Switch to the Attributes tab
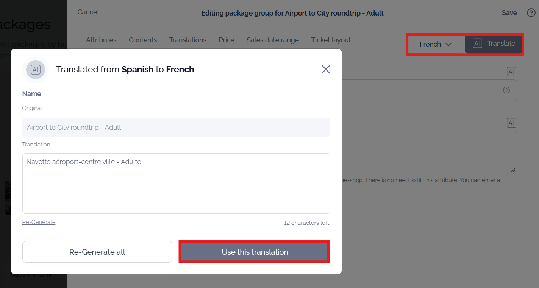Image resolution: width=539 pixels, height=288 pixels. point(101,40)
